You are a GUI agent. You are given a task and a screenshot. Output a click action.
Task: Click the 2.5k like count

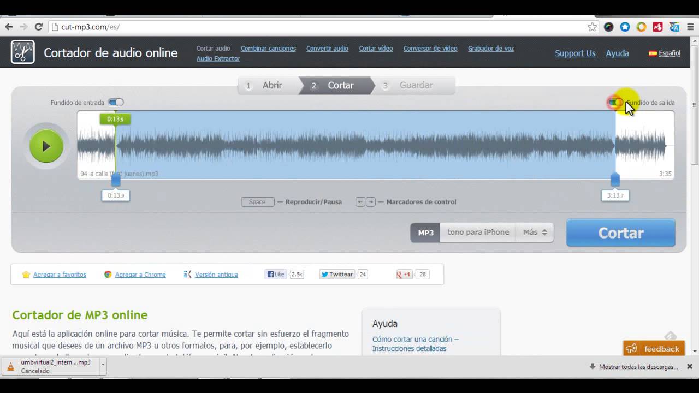click(297, 275)
